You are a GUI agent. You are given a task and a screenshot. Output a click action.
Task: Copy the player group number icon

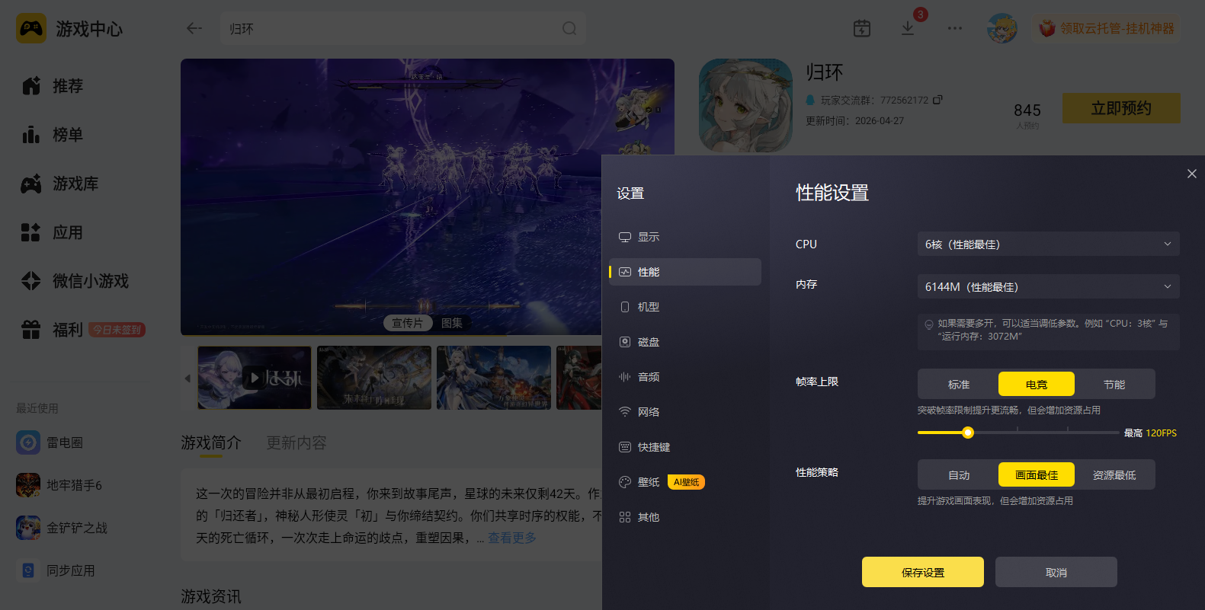tap(937, 100)
